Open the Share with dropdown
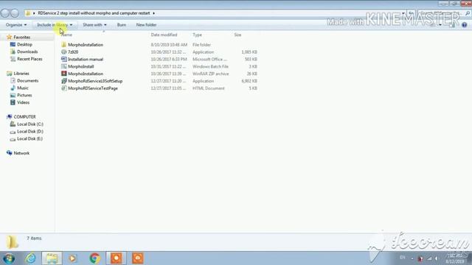472x265 pixels. tap(94, 25)
